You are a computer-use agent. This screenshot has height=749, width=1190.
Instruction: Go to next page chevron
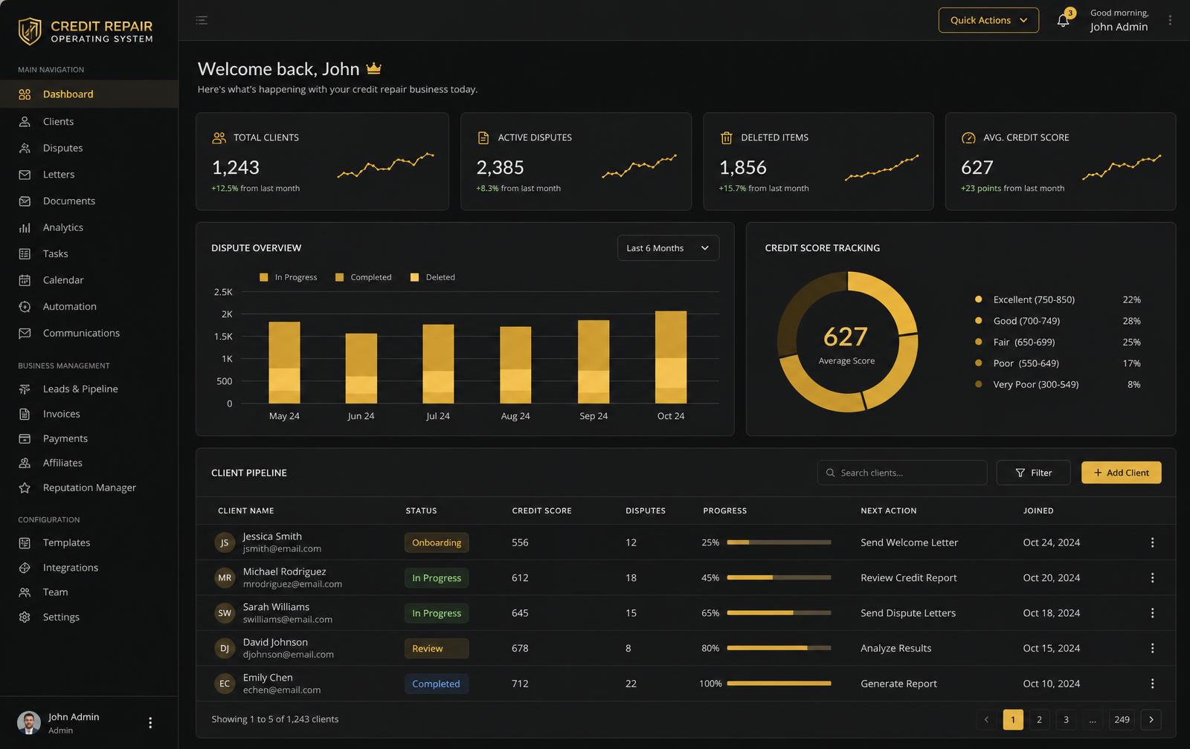[1151, 719]
